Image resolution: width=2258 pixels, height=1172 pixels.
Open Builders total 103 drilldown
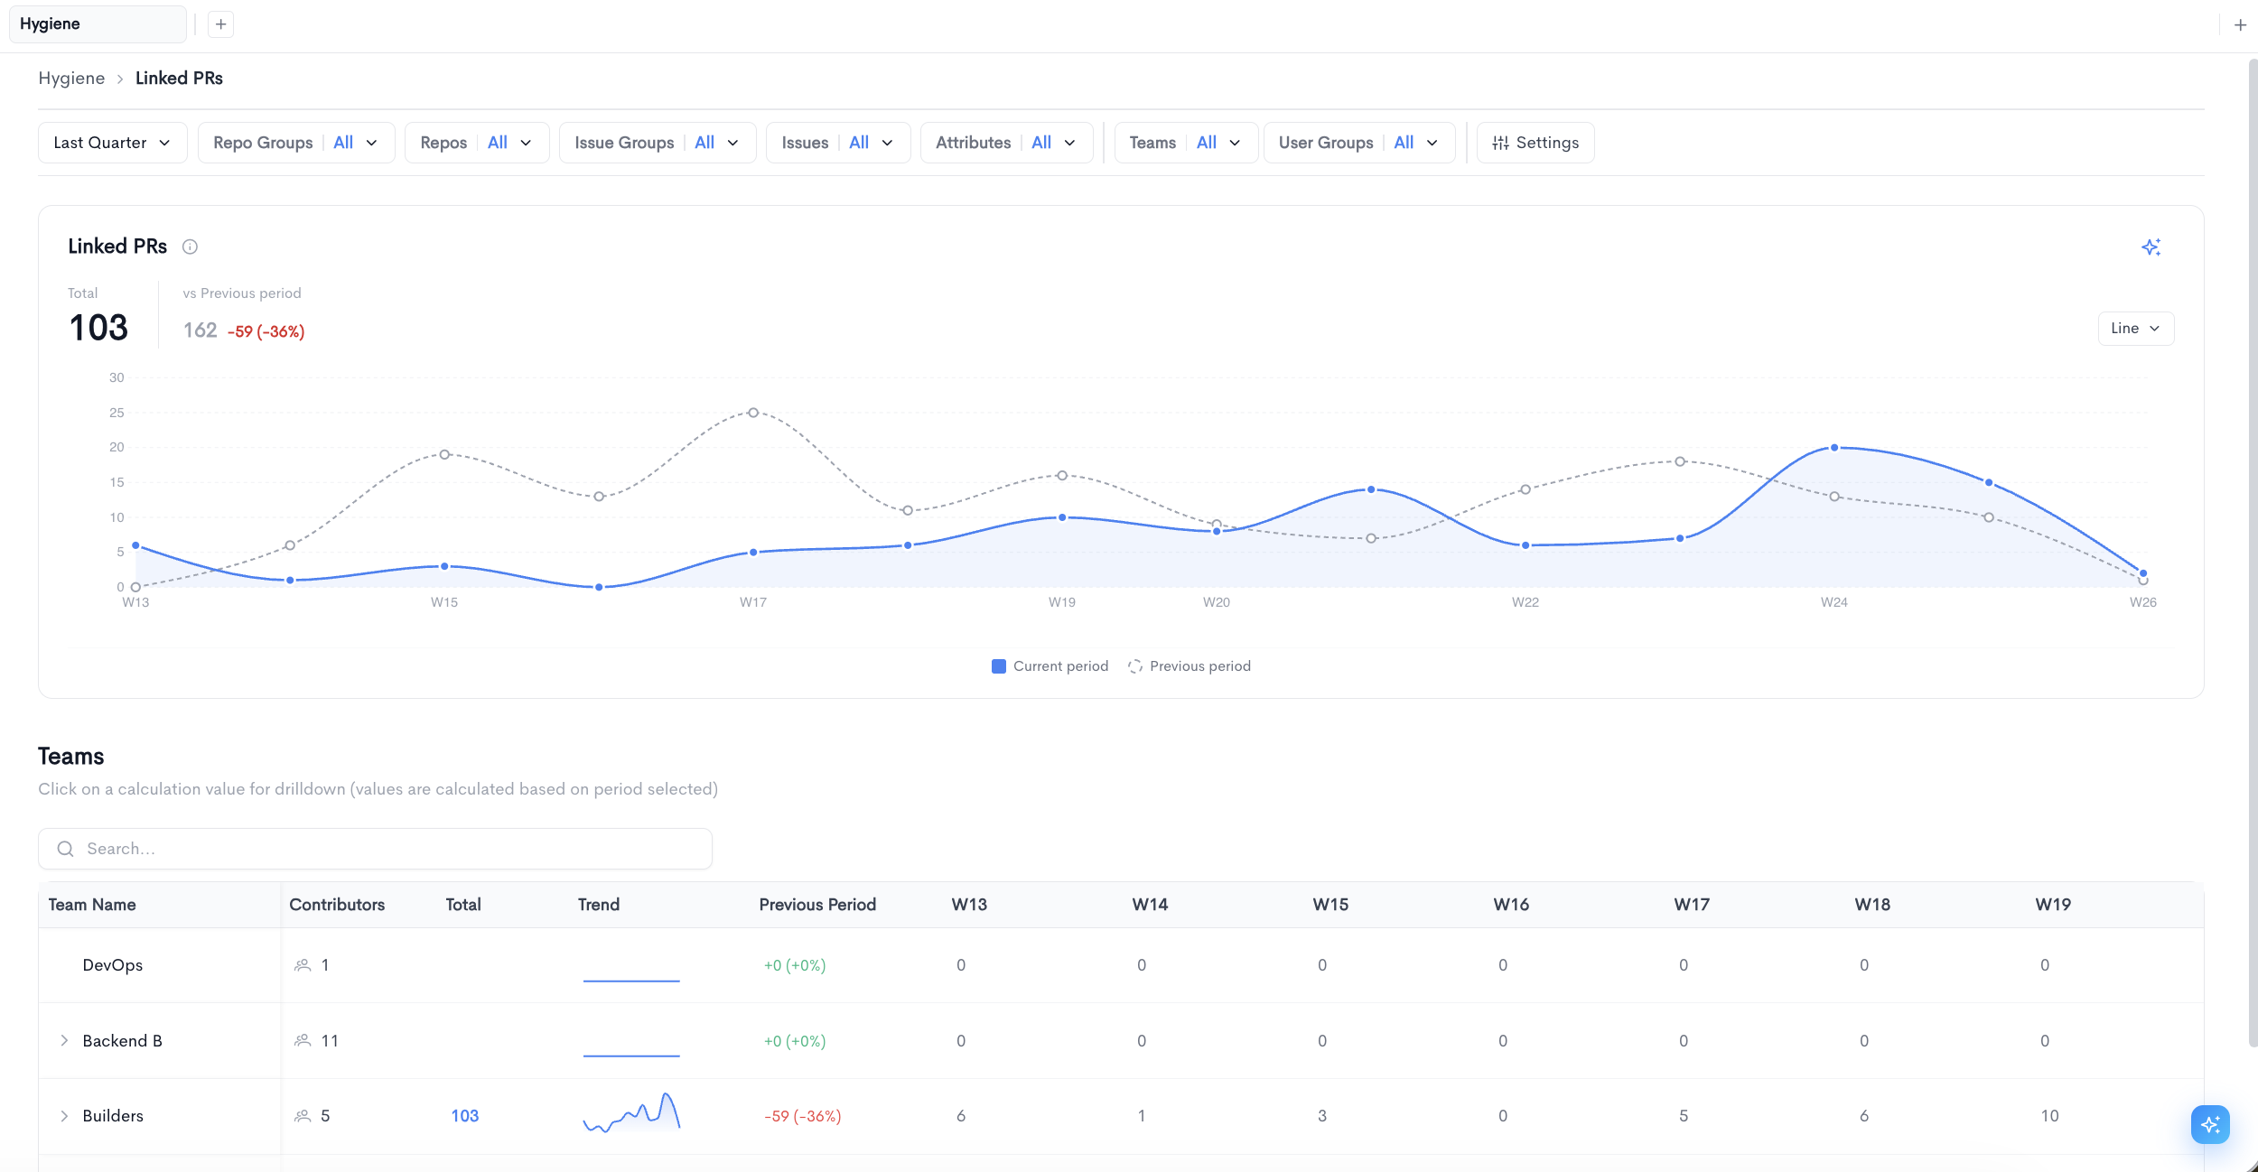(465, 1116)
